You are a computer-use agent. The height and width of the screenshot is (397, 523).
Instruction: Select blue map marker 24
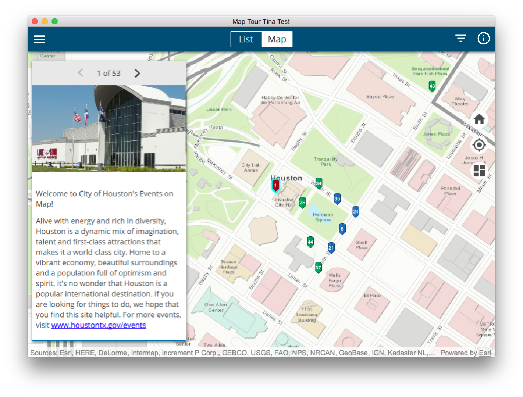[x=356, y=212]
